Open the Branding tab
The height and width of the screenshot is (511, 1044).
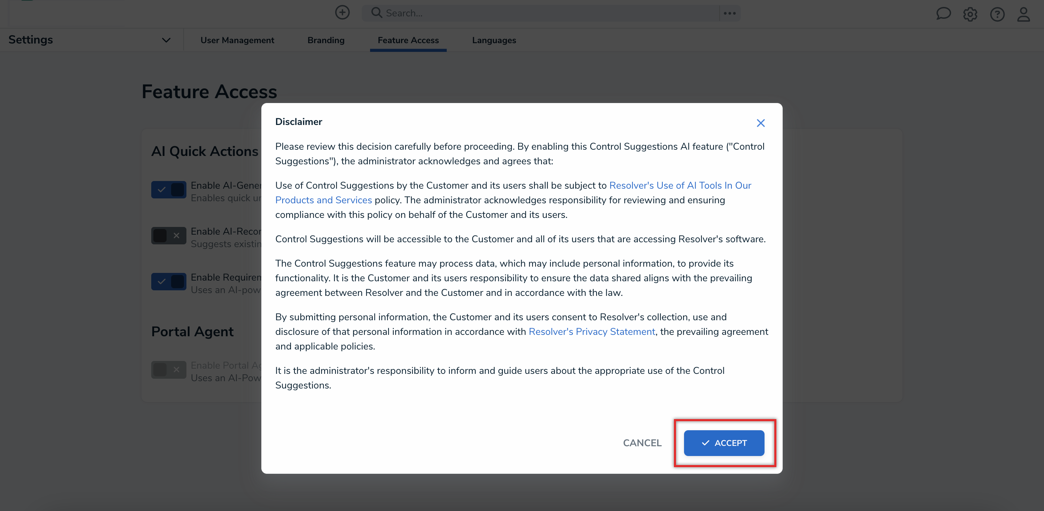click(x=326, y=40)
